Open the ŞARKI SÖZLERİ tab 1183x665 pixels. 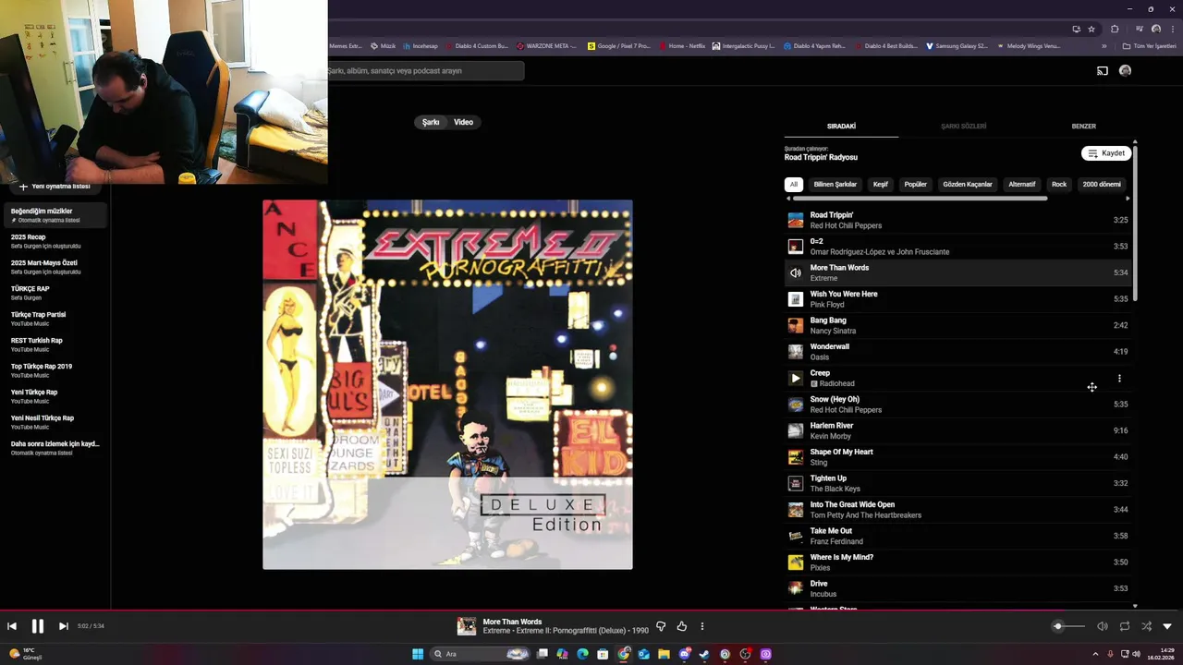pos(963,127)
